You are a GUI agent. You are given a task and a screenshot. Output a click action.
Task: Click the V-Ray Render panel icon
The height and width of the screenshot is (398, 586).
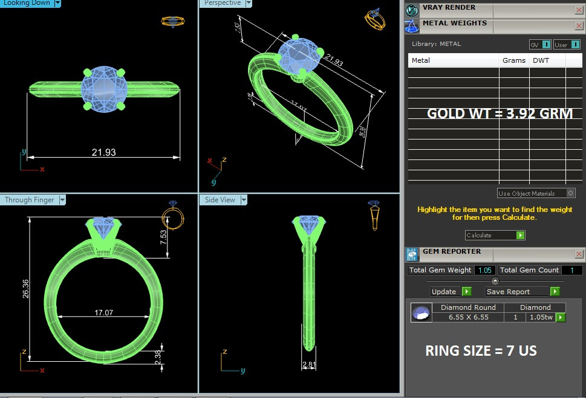coord(412,10)
